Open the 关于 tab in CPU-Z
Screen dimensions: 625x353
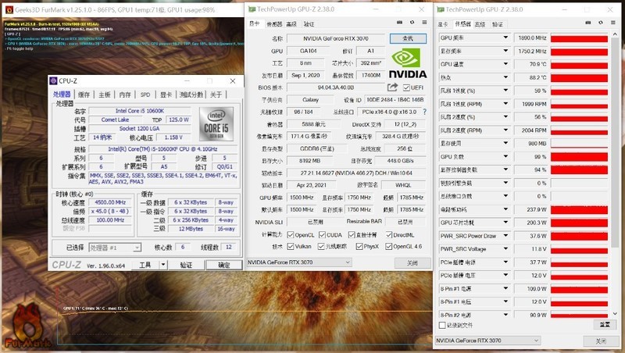[216, 94]
